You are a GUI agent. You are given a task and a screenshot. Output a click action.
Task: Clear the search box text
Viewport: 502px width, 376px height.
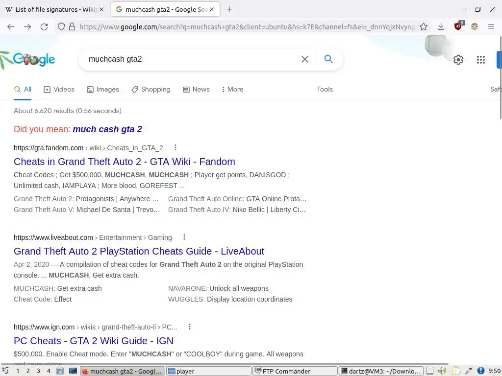click(305, 59)
